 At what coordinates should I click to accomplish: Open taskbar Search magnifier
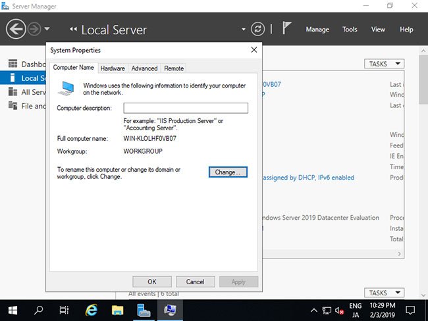click(x=38, y=310)
